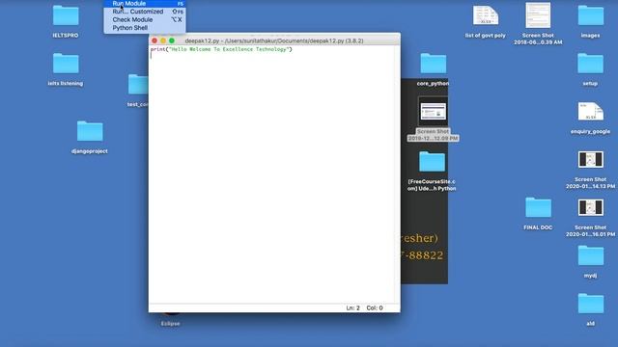Select the FINAL DOC folder
Viewport: 618px width, 347px height.
point(538,208)
